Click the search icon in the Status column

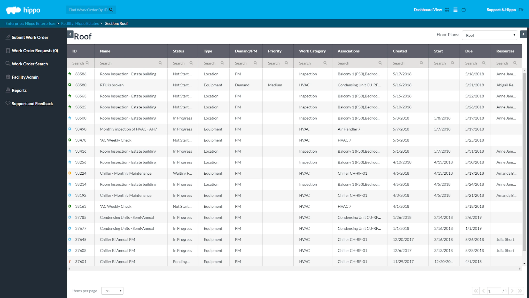click(x=191, y=63)
